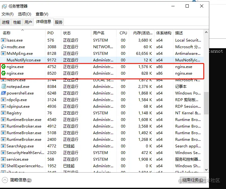The image size is (226, 189).
Task: Click x86 architecture of nginx PID 4752
Action: click(x=159, y=66)
